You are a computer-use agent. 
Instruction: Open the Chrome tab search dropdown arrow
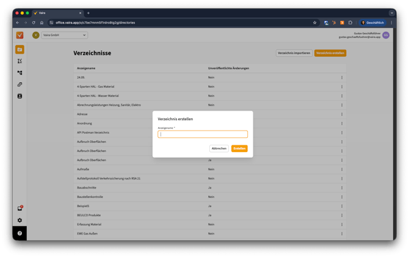(392, 13)
